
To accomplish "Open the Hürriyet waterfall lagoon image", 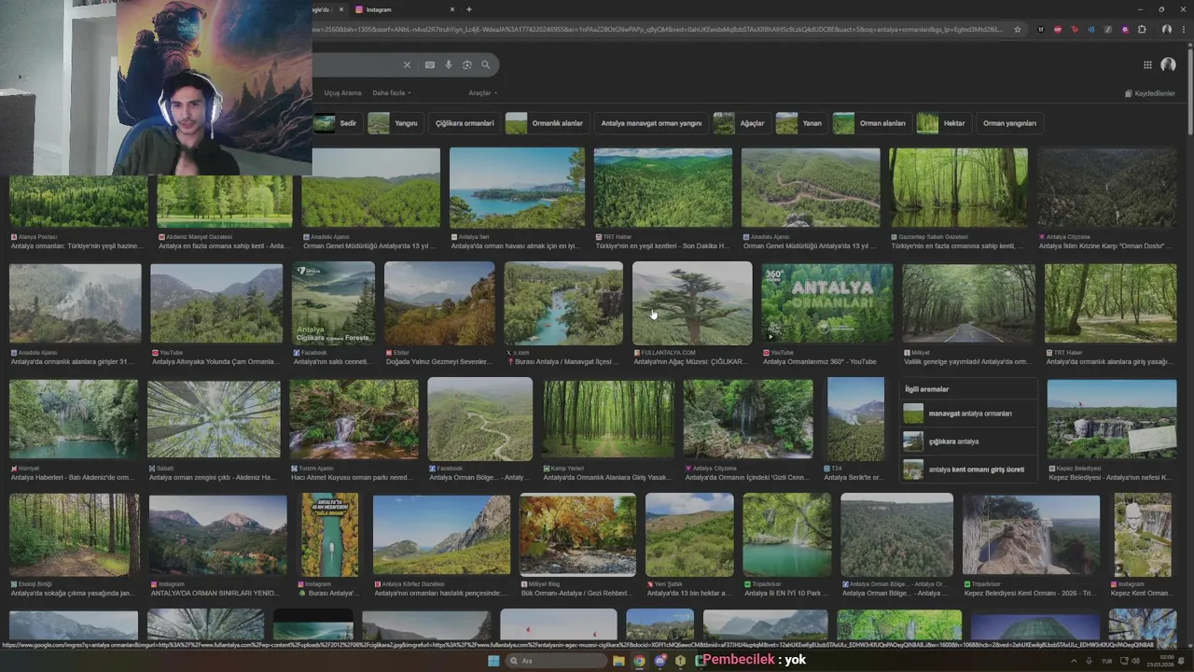I will 74,419.
